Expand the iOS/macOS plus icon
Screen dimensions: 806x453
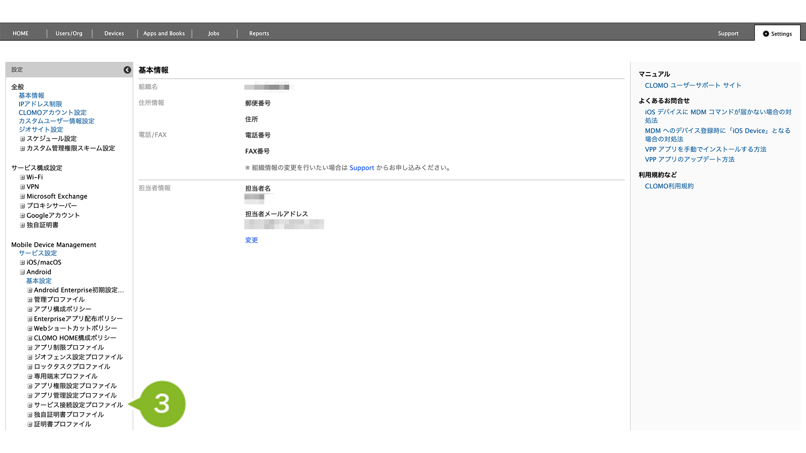22,263
